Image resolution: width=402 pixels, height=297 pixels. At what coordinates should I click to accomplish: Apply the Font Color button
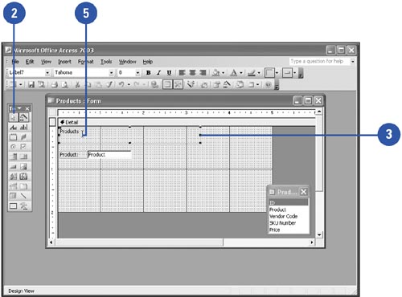234,73
